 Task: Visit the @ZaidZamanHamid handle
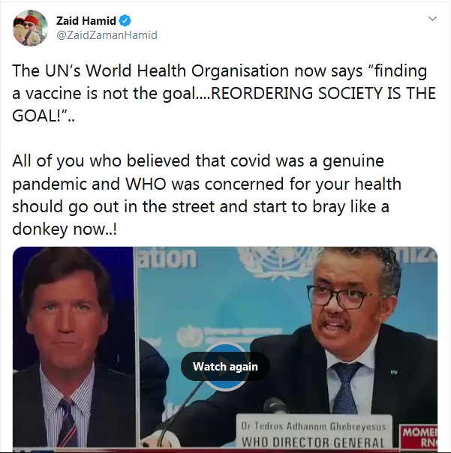[107, 35]
